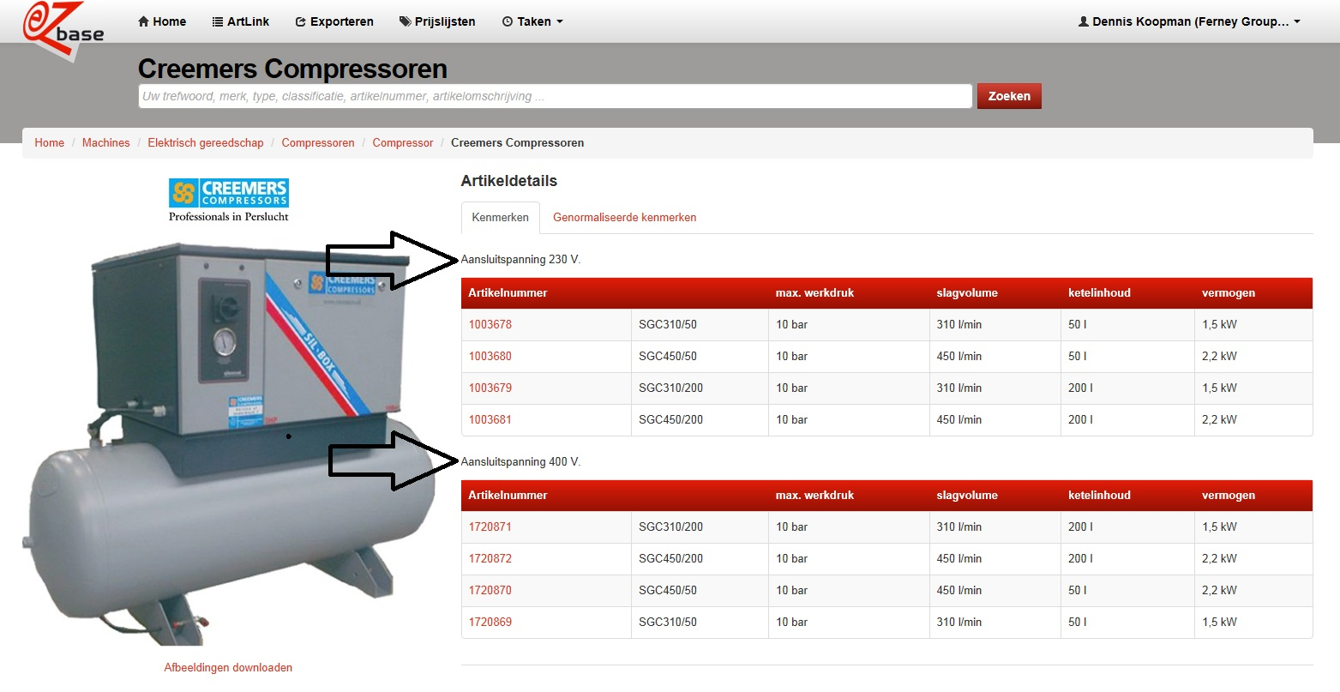Open article 1720871
1340x692 pixels.
(490, 527)
